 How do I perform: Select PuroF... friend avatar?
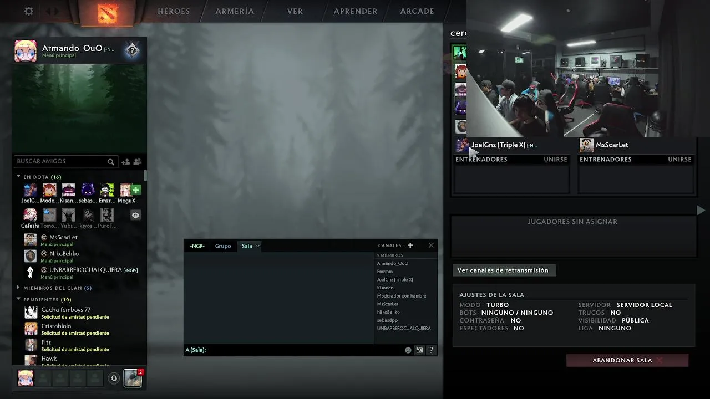pos(107,215)
